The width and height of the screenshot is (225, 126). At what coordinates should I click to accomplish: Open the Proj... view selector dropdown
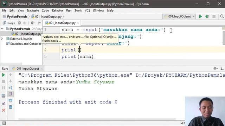click(9, 23)
